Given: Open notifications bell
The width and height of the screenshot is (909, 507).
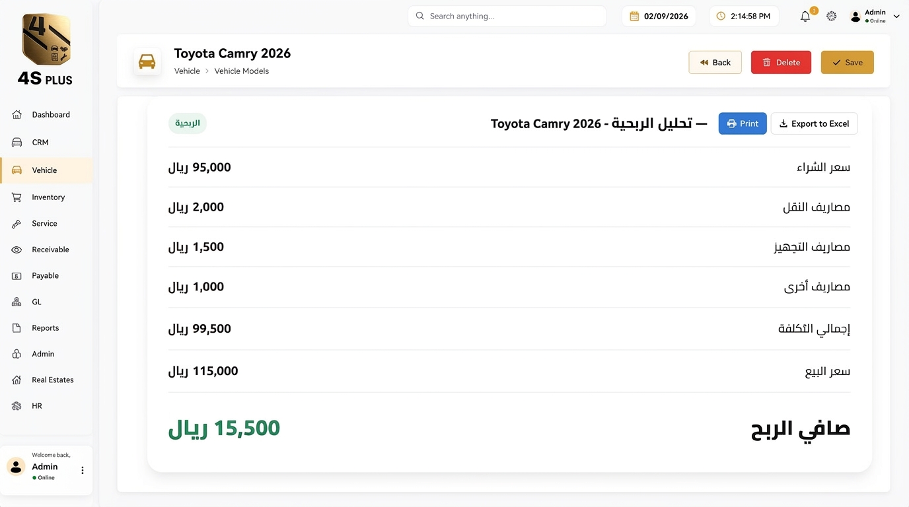Looking at the screenshot, I should click(x=805, y=17).
